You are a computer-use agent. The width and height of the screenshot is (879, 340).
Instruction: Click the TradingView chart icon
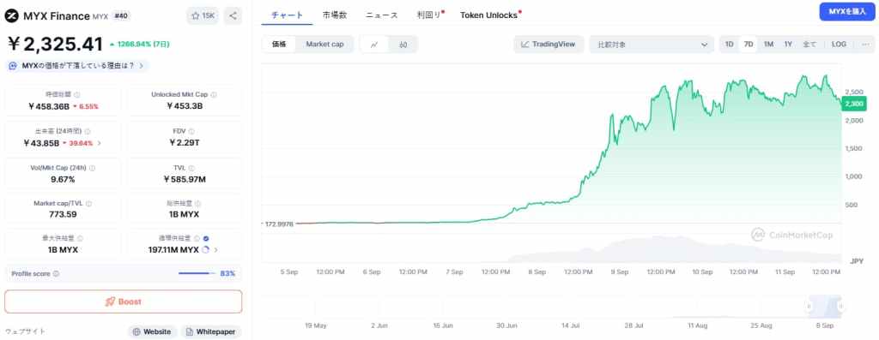tap(525, 45)
